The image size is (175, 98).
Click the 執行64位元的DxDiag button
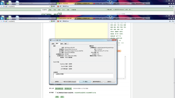coord(70,82)
